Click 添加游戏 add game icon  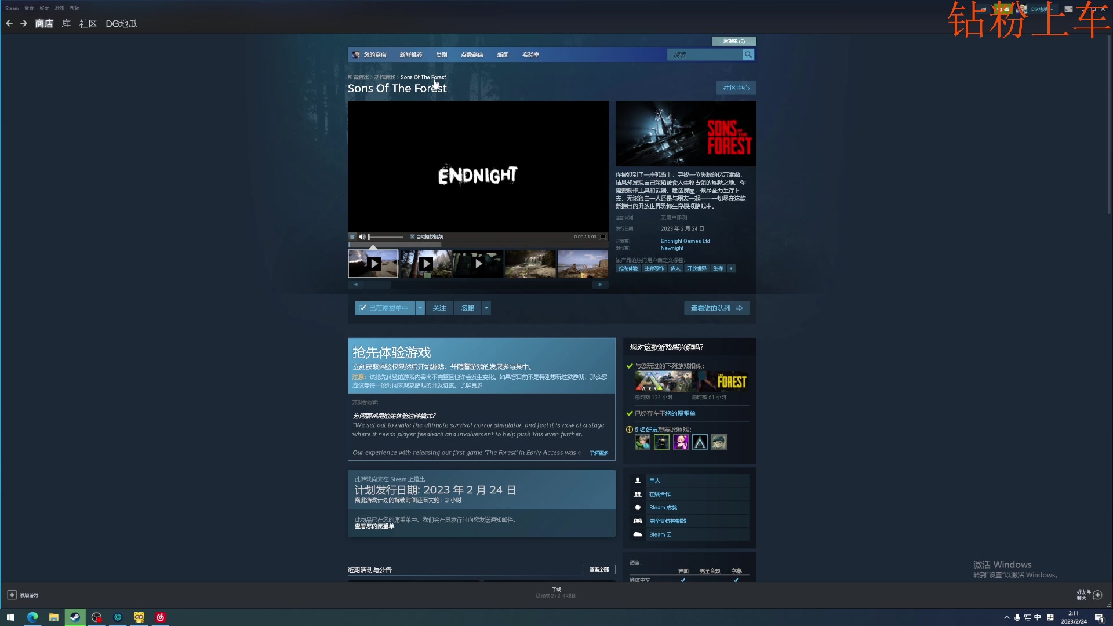tap(12, 595)
